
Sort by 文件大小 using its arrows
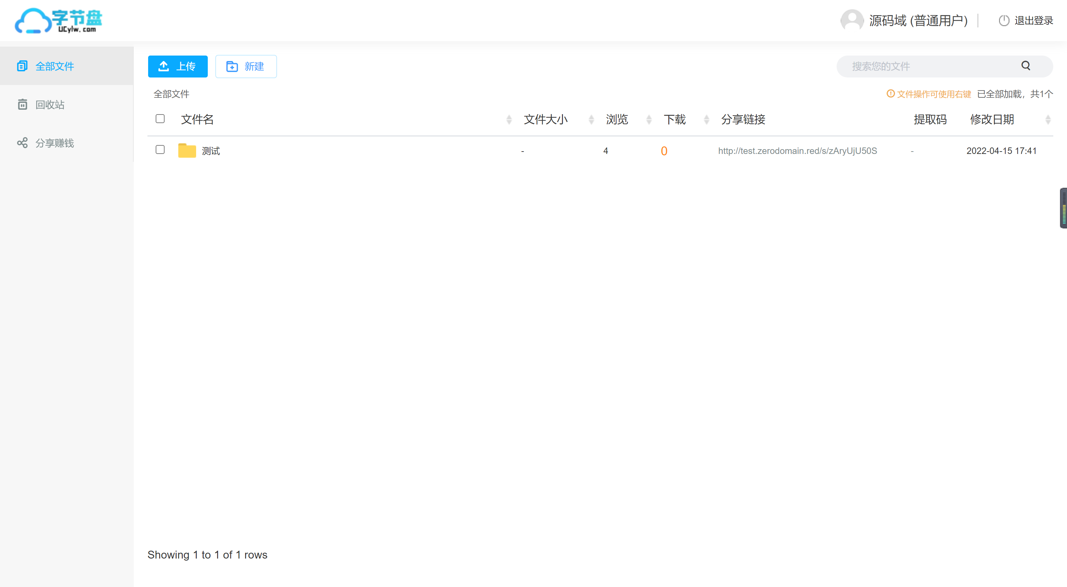click(591, 120)
